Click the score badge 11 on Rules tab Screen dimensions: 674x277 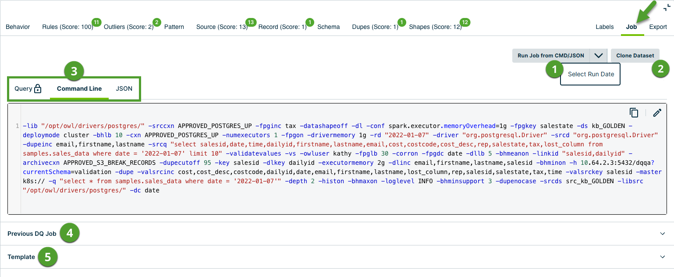click(x=96, y=21)
